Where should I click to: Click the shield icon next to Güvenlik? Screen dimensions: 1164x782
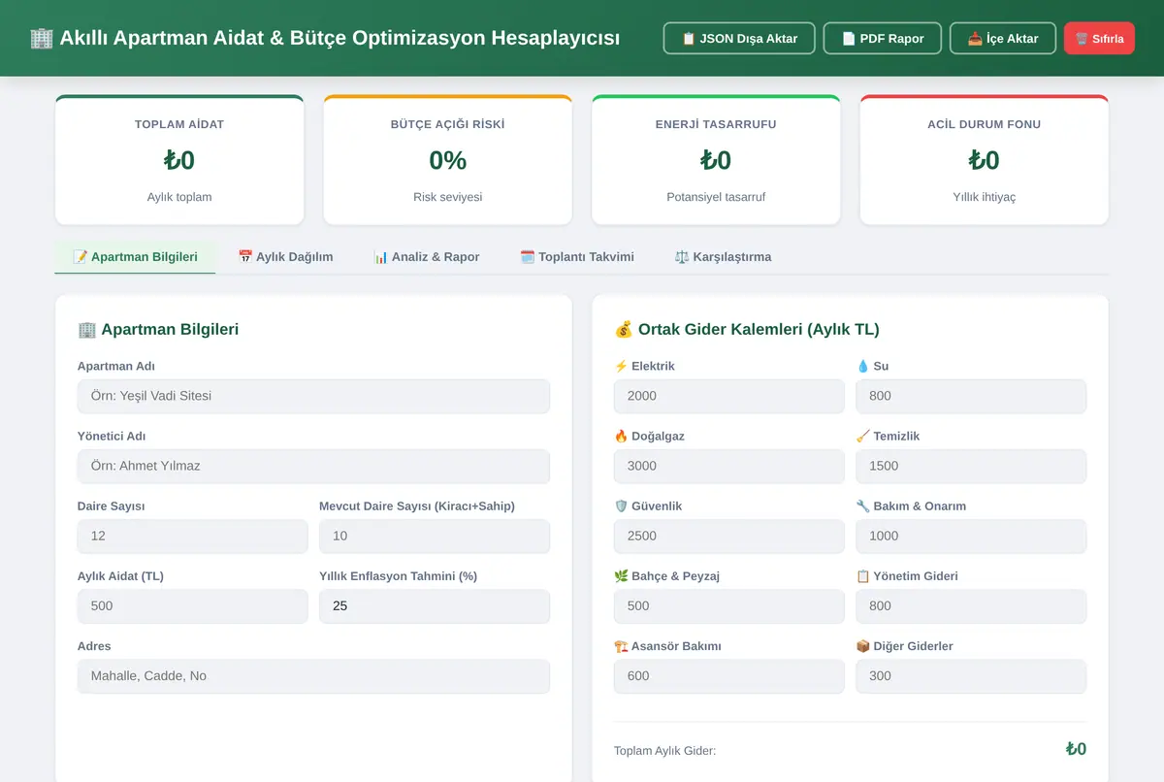pyautogui.click(x=621, y=505)
